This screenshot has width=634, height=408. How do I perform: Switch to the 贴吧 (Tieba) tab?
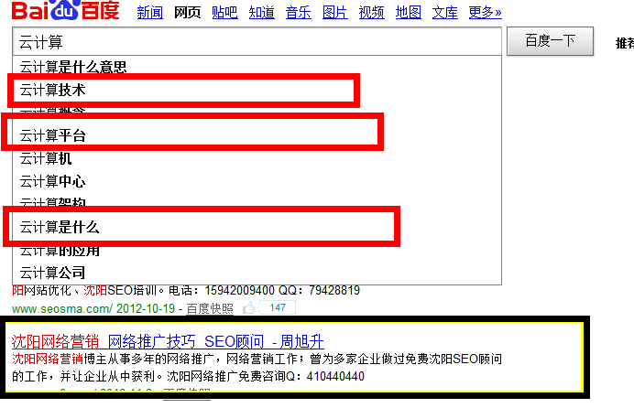224,13
